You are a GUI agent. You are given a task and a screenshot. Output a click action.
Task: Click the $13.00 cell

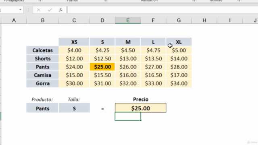(x=128, y=58)
